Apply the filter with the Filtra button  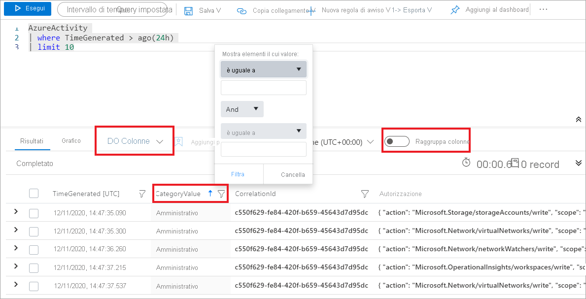coord(238,174)
